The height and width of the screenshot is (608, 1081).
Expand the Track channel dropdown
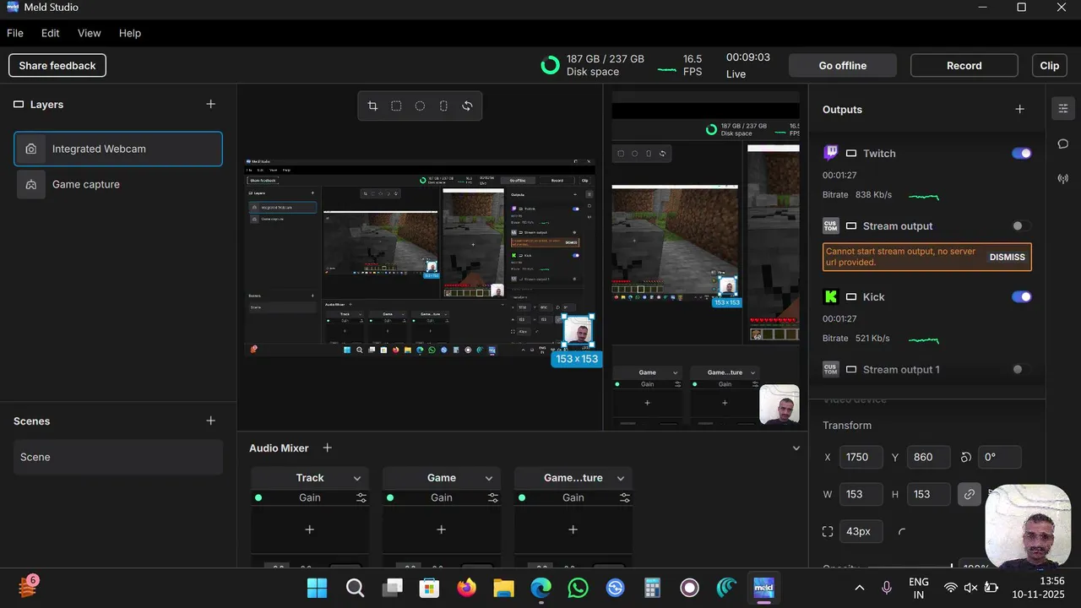357,478
